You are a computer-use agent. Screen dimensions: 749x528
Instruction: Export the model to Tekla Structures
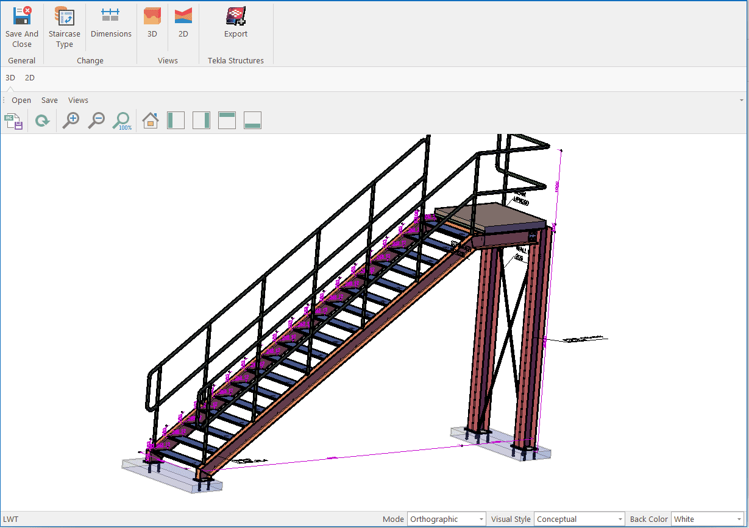pos(236,23)
